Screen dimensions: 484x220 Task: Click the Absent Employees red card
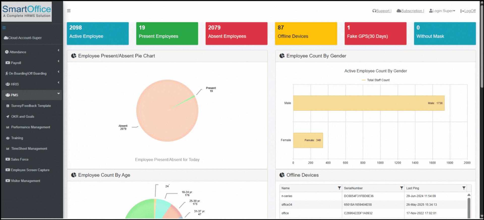click(236, 33)
